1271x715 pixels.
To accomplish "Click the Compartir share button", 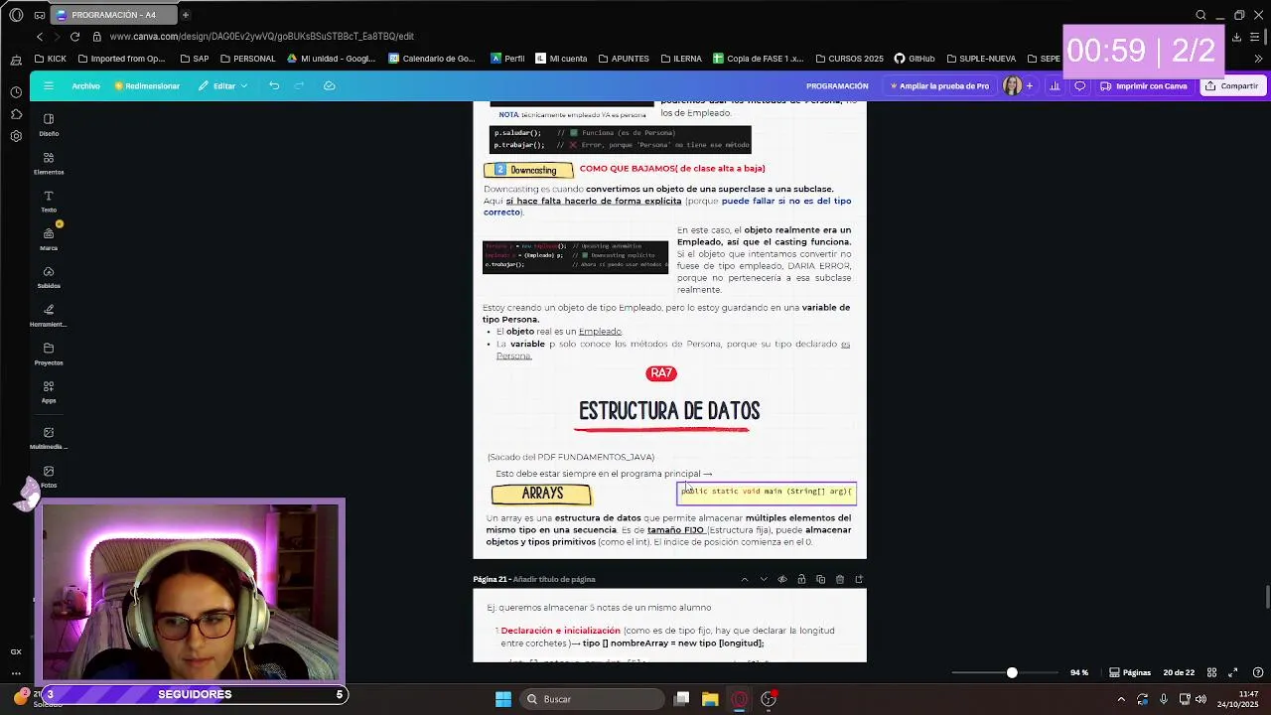I will [1231, 86].
